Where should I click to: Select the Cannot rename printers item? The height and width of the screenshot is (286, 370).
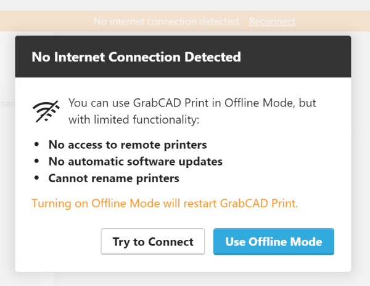(113, 178)
